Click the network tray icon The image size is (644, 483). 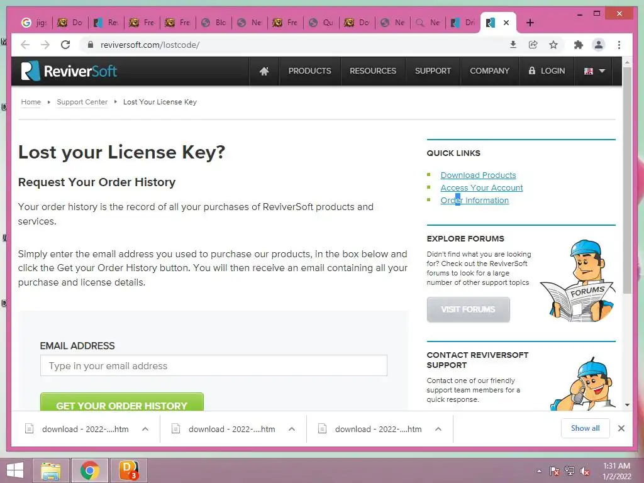(x=570, y=471)
